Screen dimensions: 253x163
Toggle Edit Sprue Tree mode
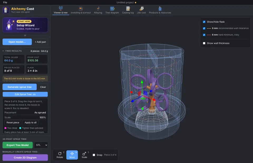click(25, 94)
